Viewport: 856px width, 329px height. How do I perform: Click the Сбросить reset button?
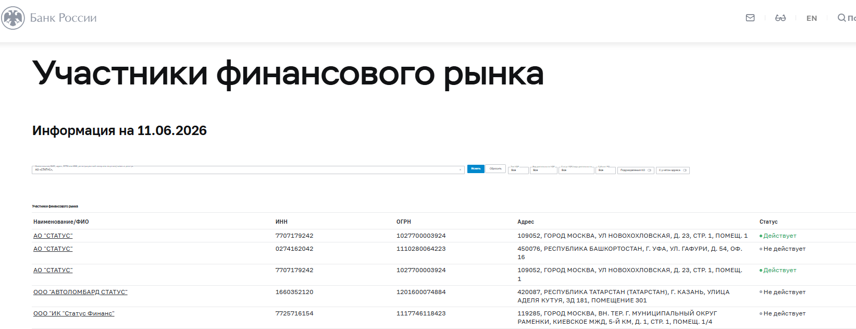pyautogui.click(x=495, y=169)
